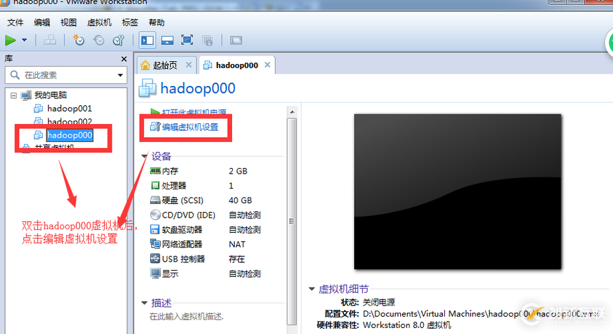The image size is (613, 334).
Task: Open the 视图 menu
Action: 68,22
